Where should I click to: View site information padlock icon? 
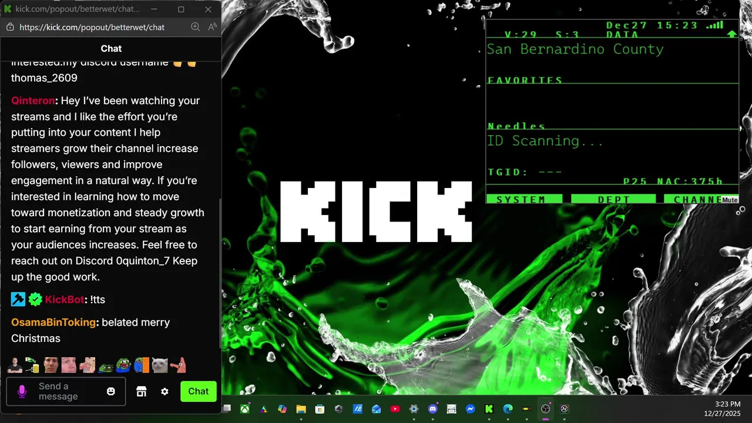tap(10, 27)
